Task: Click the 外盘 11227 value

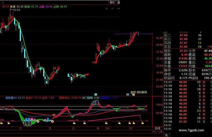Action: (x=183, y=66)
